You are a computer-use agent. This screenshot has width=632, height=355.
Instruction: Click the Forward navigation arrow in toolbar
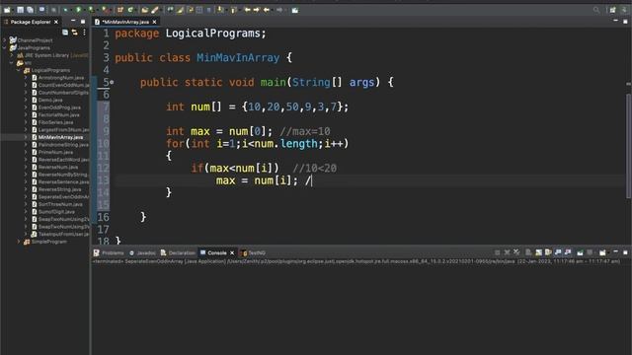tap(279, 10)
